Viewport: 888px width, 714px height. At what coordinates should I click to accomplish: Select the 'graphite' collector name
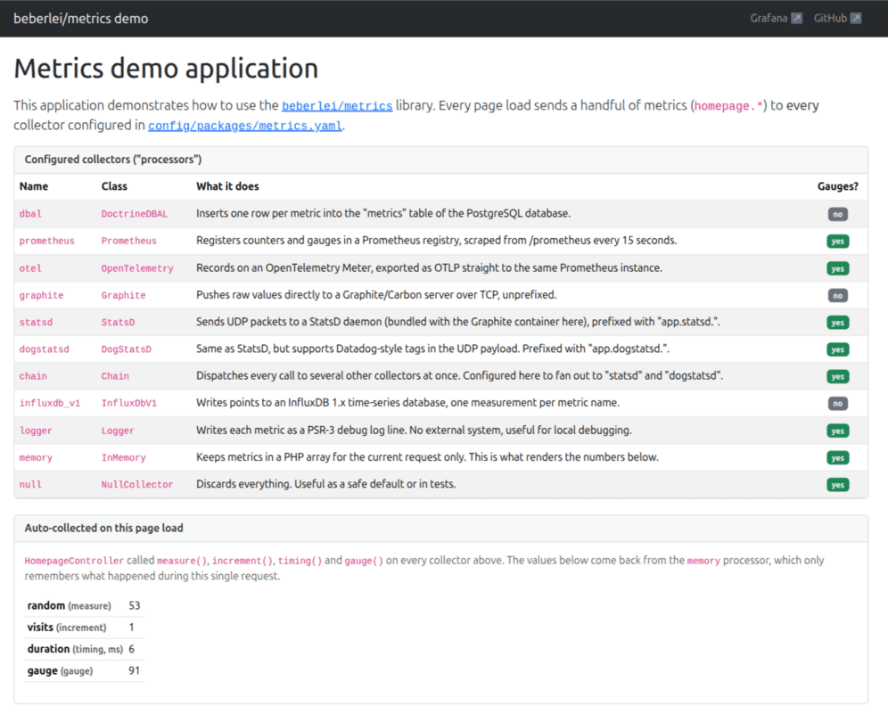(41, 296)
